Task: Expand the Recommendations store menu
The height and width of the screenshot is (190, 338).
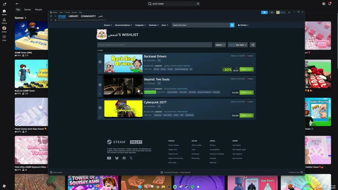Action: [x=124, y=25]
